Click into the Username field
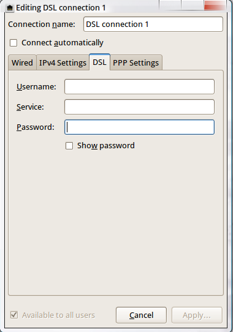 pyautogui.click(x=139, y=86)
